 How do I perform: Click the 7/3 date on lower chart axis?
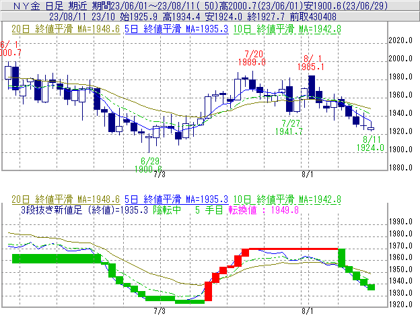[x=160, y=311]
